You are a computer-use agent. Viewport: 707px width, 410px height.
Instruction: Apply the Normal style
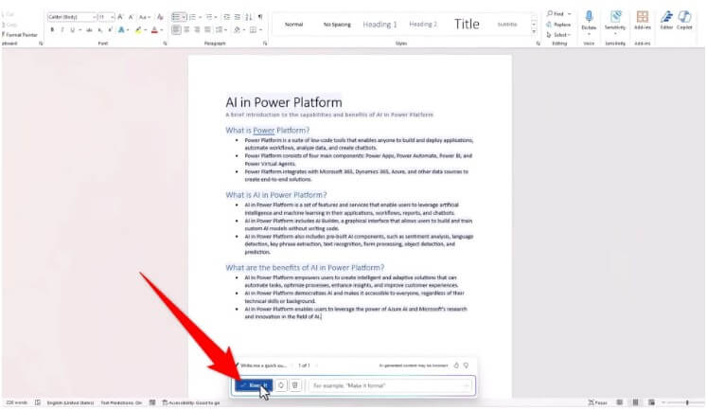[x=293, y=25]
